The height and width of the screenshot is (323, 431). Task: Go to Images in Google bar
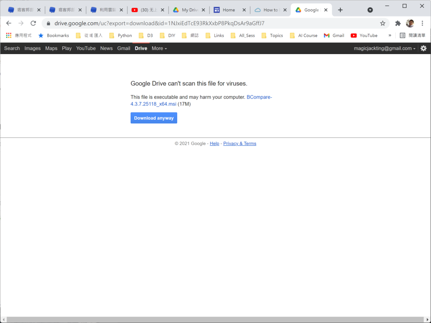[32, 48]
